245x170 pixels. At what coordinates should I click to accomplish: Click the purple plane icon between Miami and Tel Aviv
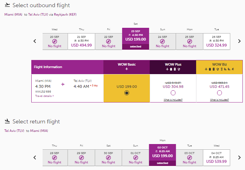pos(63,84)
